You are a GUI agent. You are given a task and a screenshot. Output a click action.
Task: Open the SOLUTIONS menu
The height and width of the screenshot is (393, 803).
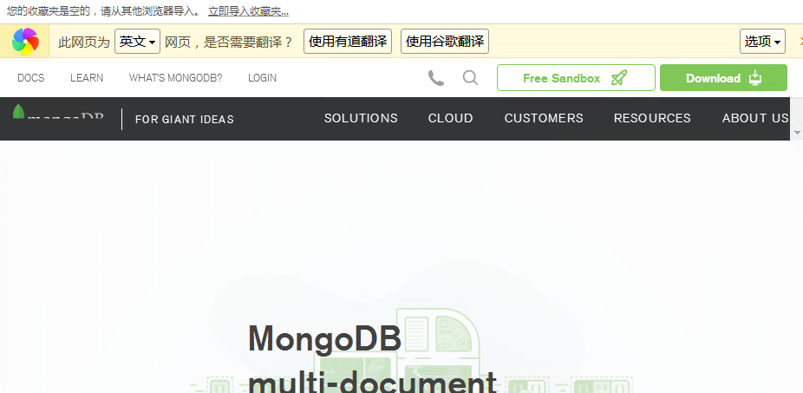(361, 119)
